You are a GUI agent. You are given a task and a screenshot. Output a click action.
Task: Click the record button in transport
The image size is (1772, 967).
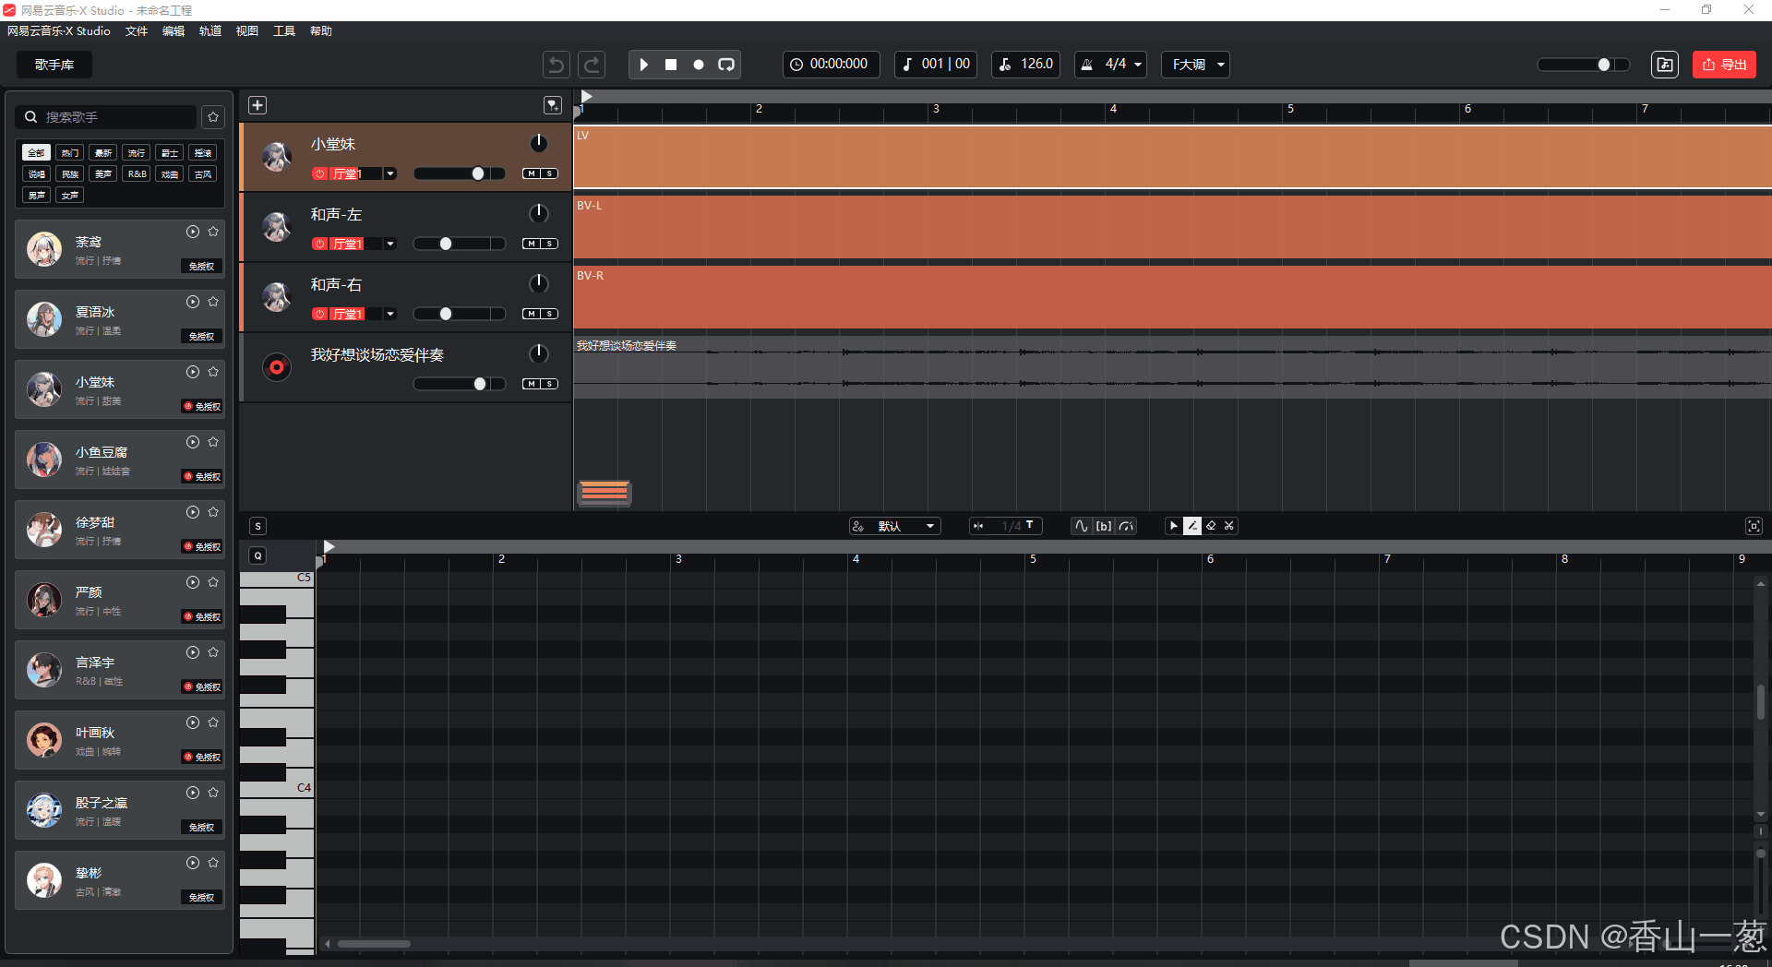pyautogui.click(x=699, y=65)
